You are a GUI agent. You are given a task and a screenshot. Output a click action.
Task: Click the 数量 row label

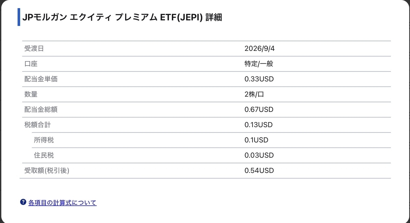coord(31,94)
